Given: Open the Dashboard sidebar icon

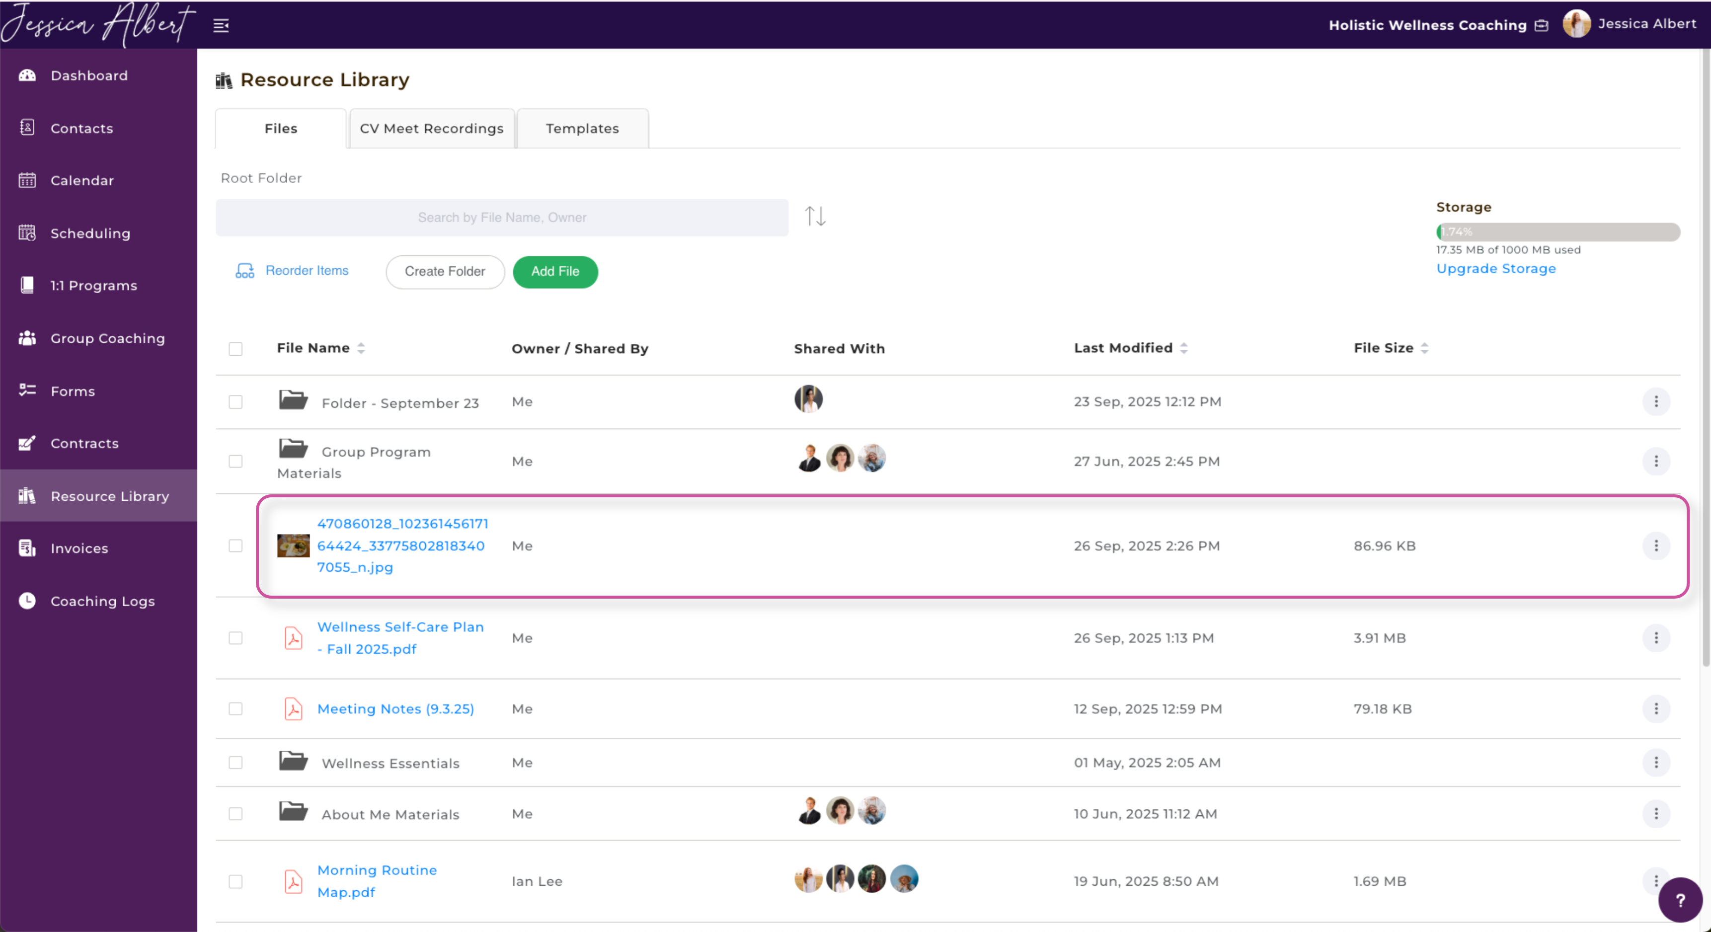Looking at the screenshot, I should point(27,75).
